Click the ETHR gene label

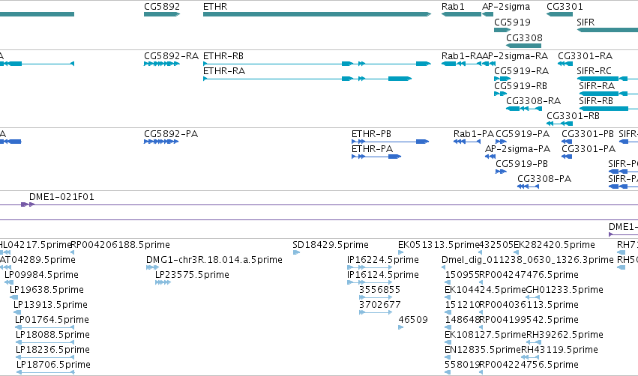[x=215, y=7]
